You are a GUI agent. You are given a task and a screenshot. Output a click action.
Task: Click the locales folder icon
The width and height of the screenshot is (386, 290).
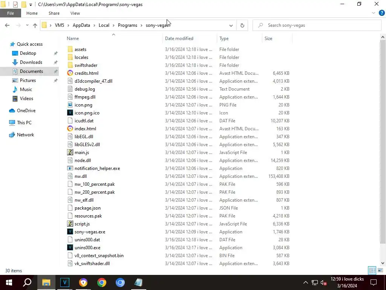point(70,57)
